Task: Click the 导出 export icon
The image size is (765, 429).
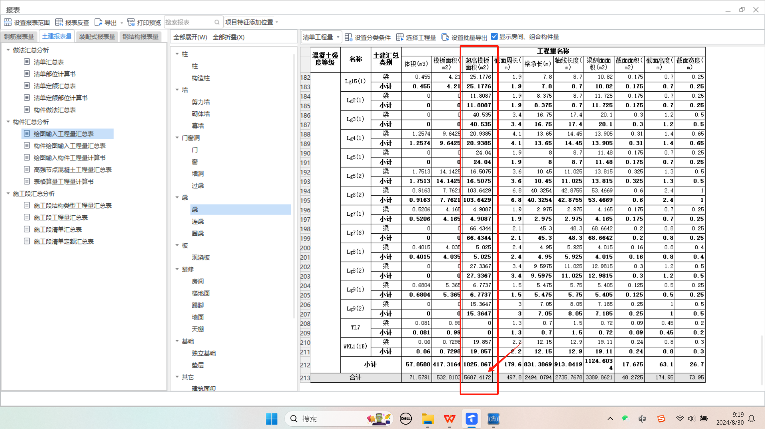Action: [x=98, y=22]
